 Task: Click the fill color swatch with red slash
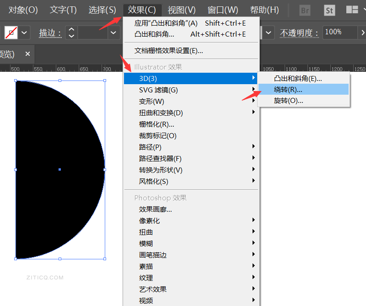[11, 32]
